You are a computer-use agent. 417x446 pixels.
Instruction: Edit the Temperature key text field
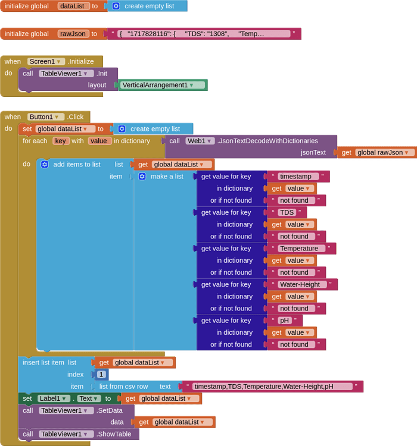click(x=301, y=249)
